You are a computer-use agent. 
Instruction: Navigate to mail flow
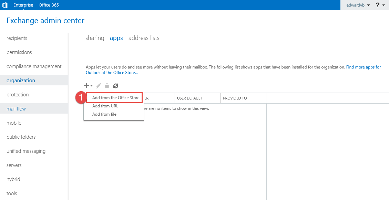[34, 108]
